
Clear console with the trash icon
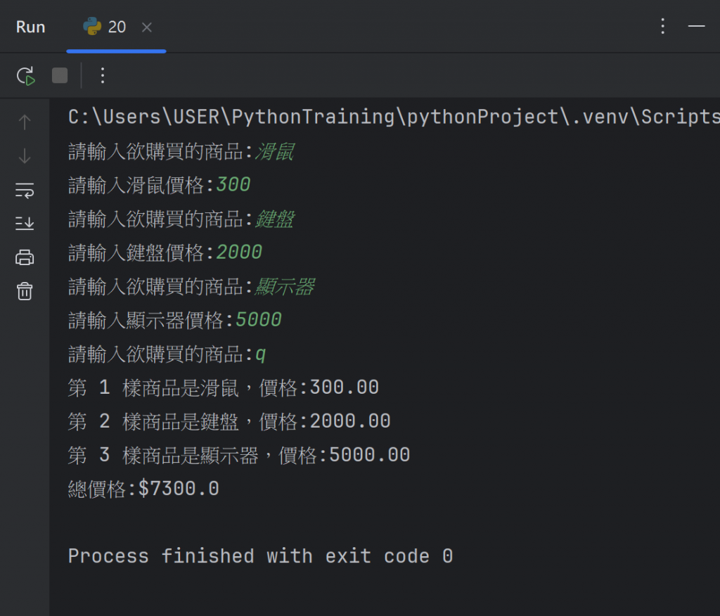25,291
